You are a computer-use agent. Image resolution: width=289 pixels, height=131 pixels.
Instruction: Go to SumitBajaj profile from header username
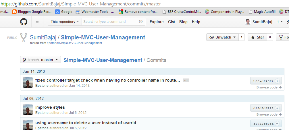[x=262, y=22]
